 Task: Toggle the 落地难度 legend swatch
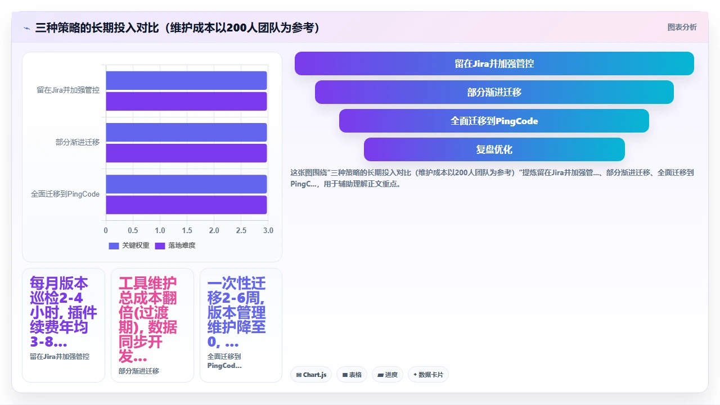pyautogui.click(x=160, y=245)
